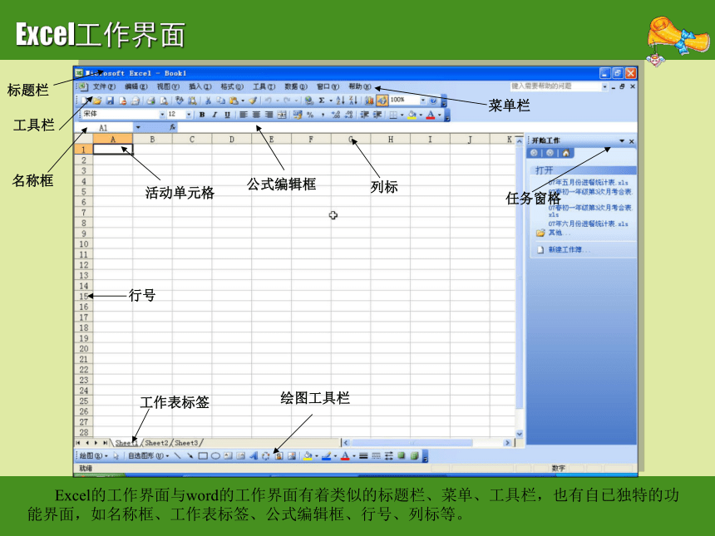Click the task pane Home icon
Image resolution: width=715 pixels, height=536 pixels.
point(566,153)
